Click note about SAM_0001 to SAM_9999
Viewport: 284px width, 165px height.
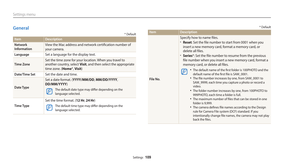point(229,82)
